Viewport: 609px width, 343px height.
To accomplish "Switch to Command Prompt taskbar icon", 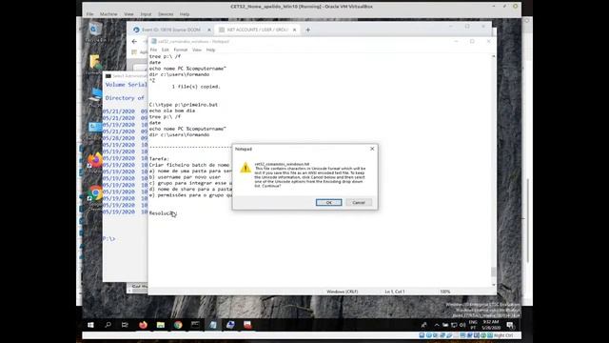I will 195,325.
